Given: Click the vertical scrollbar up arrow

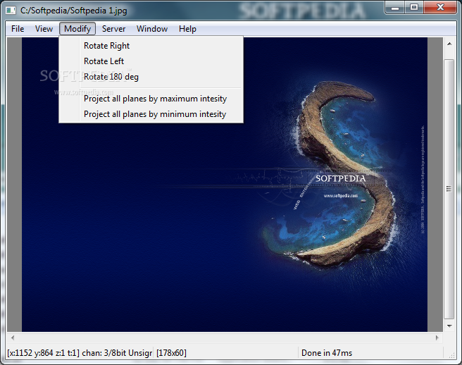Looking at the screenshot, I should [449, 44].
